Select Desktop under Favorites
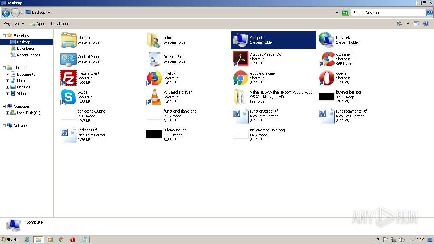Image resolution: width=434 pixels, height=244 pixels. coord(24,42)
